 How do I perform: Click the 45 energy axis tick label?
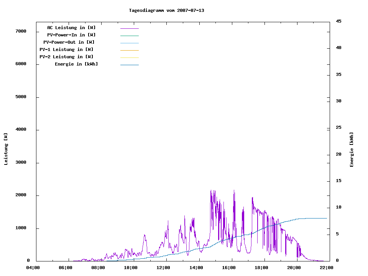tap(338, 21)
